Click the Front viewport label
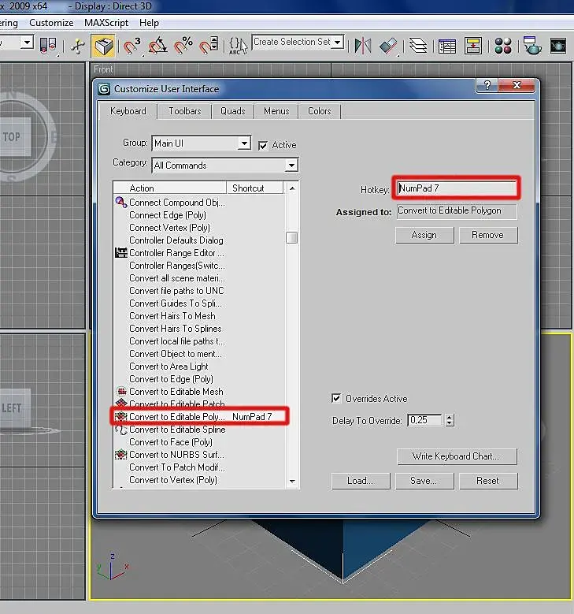 pyautogui.click(x=103, y=69)
